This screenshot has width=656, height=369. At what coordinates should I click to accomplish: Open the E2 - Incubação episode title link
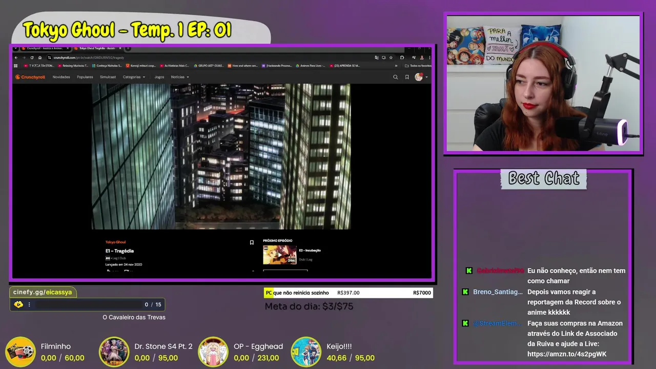tap(310, 250)
